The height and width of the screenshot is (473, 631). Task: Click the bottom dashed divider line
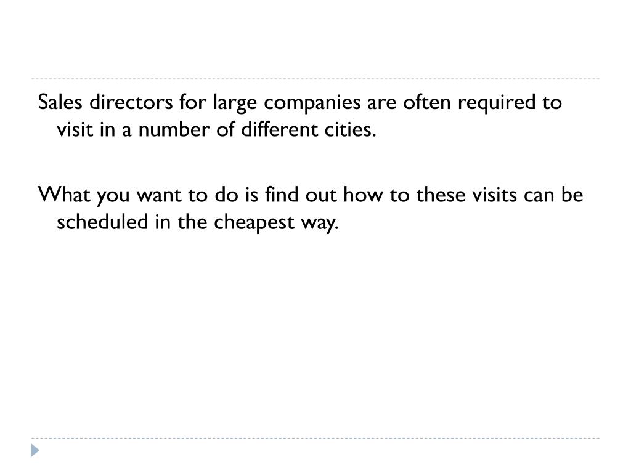coord(315,438)
